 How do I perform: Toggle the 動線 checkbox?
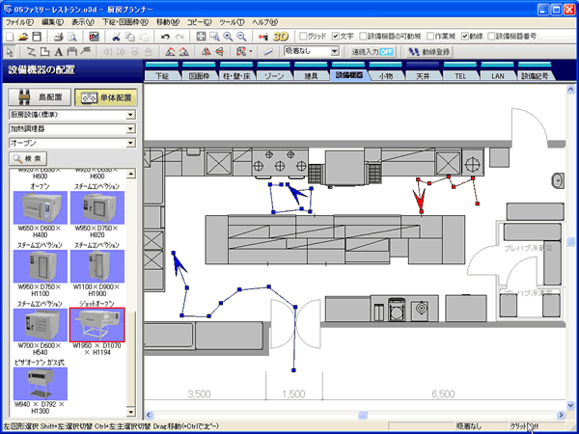(464, 36)
